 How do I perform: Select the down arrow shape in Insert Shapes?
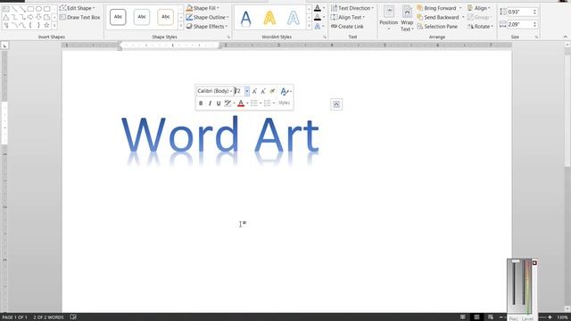(x=38, y=17)
